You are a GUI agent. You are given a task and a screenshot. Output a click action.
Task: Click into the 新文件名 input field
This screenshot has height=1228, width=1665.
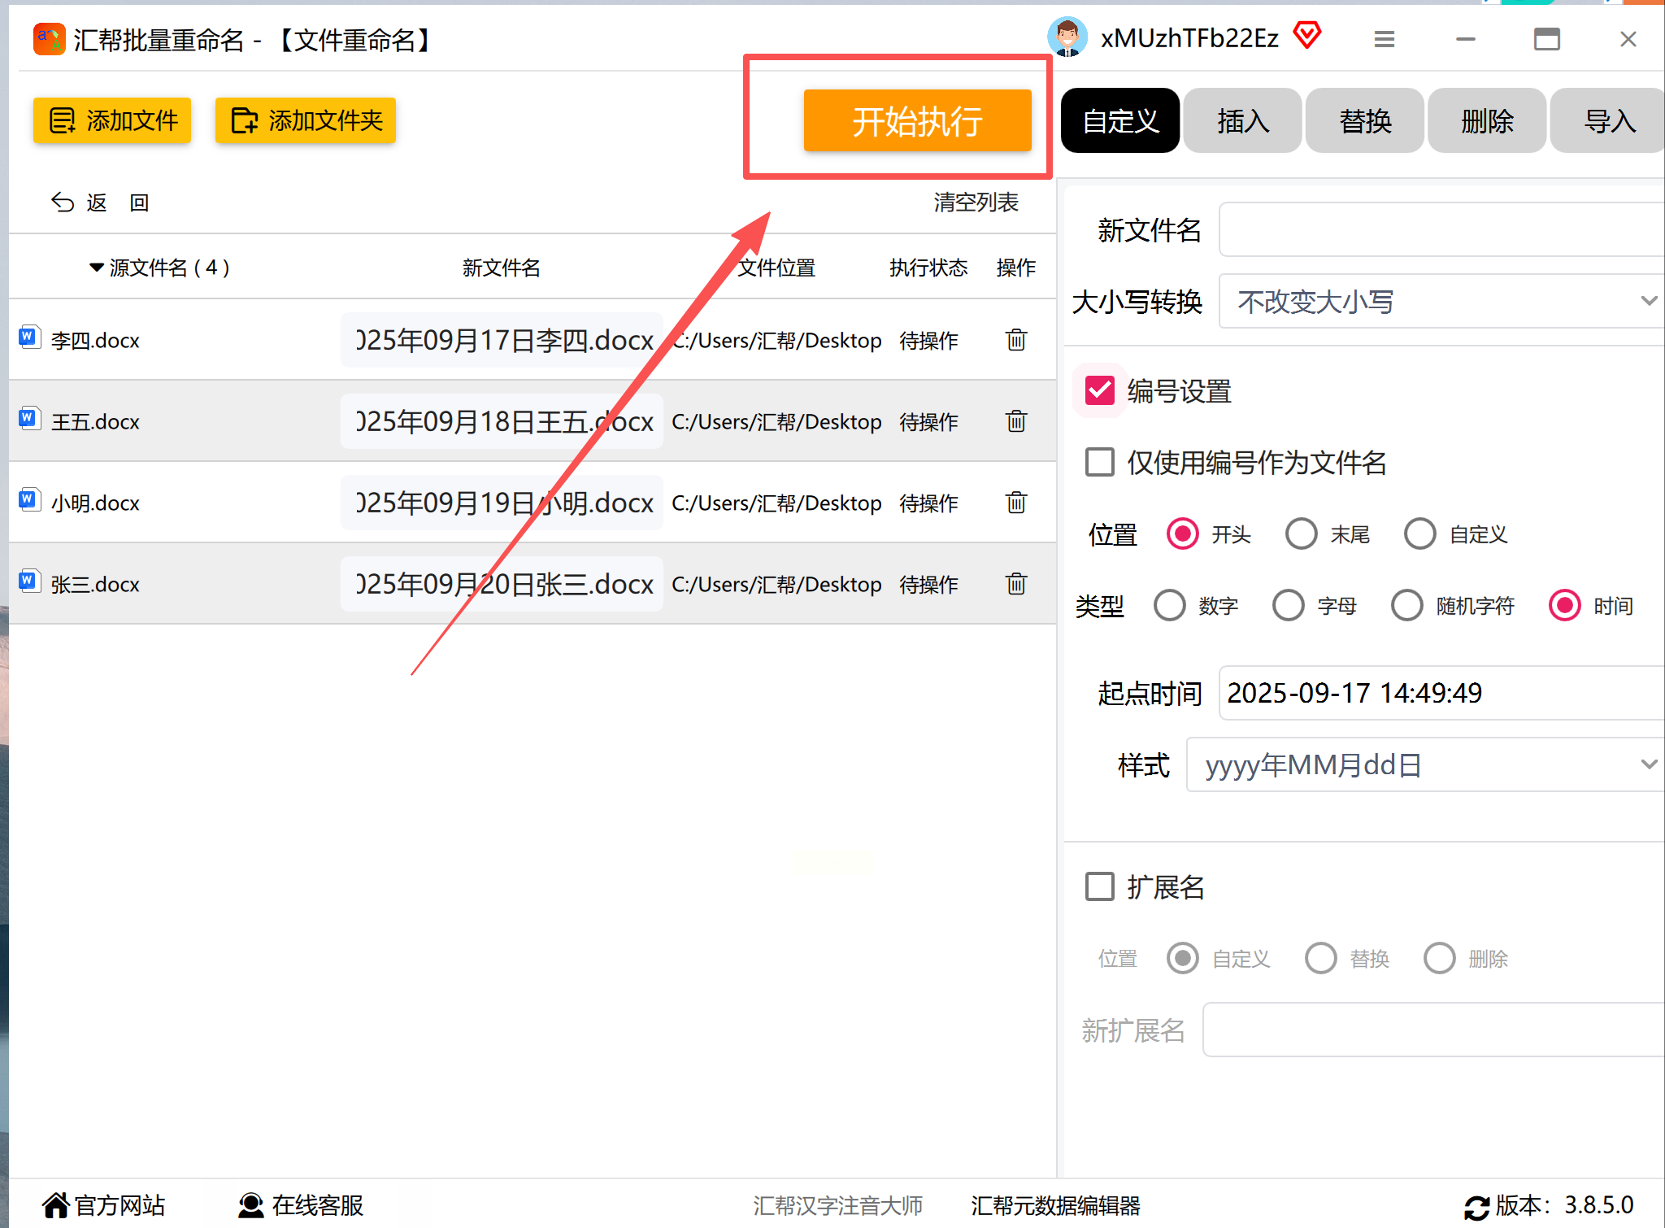tap(1439, 230)
